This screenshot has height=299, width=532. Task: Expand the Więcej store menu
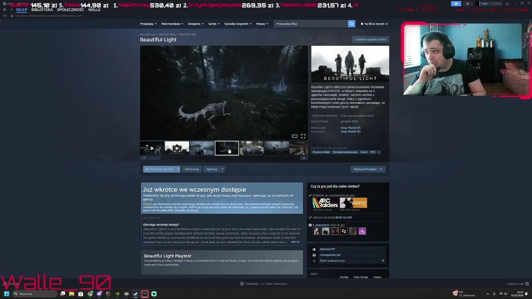click(262, 24)
